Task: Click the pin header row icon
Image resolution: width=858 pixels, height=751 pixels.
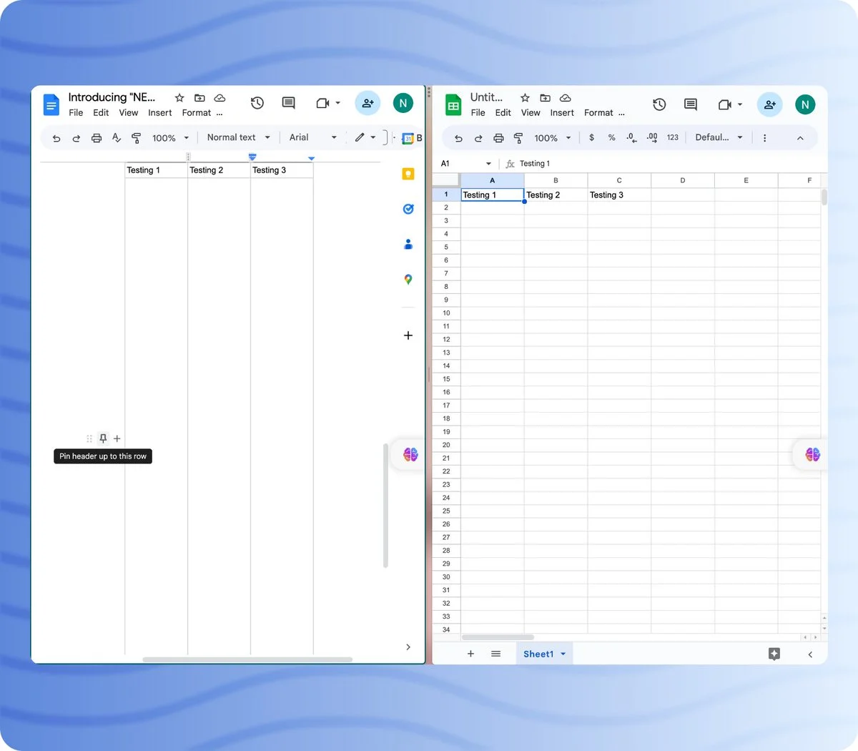Action: (103, 438)
